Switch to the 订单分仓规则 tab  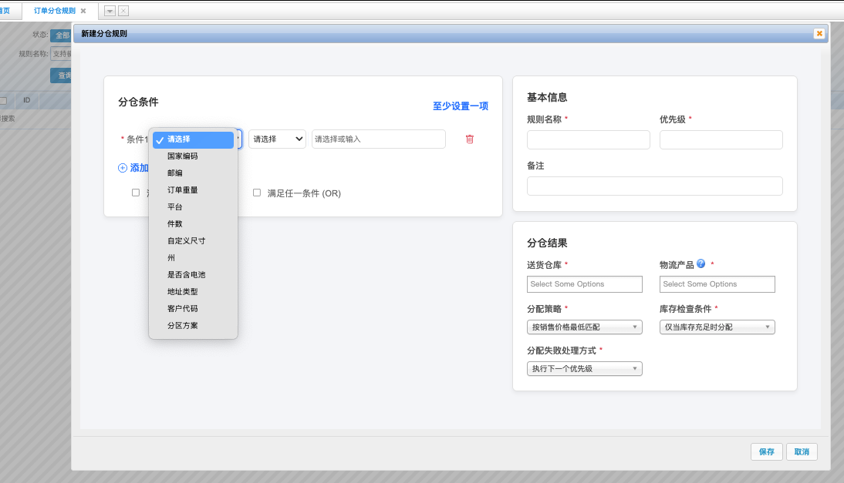pos(57,12)
